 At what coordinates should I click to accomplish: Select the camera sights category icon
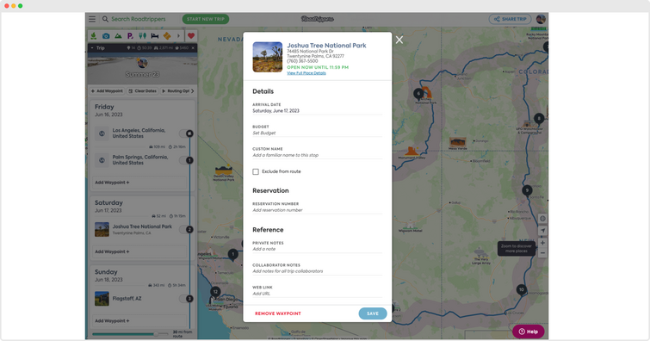[x=106, y=36]
